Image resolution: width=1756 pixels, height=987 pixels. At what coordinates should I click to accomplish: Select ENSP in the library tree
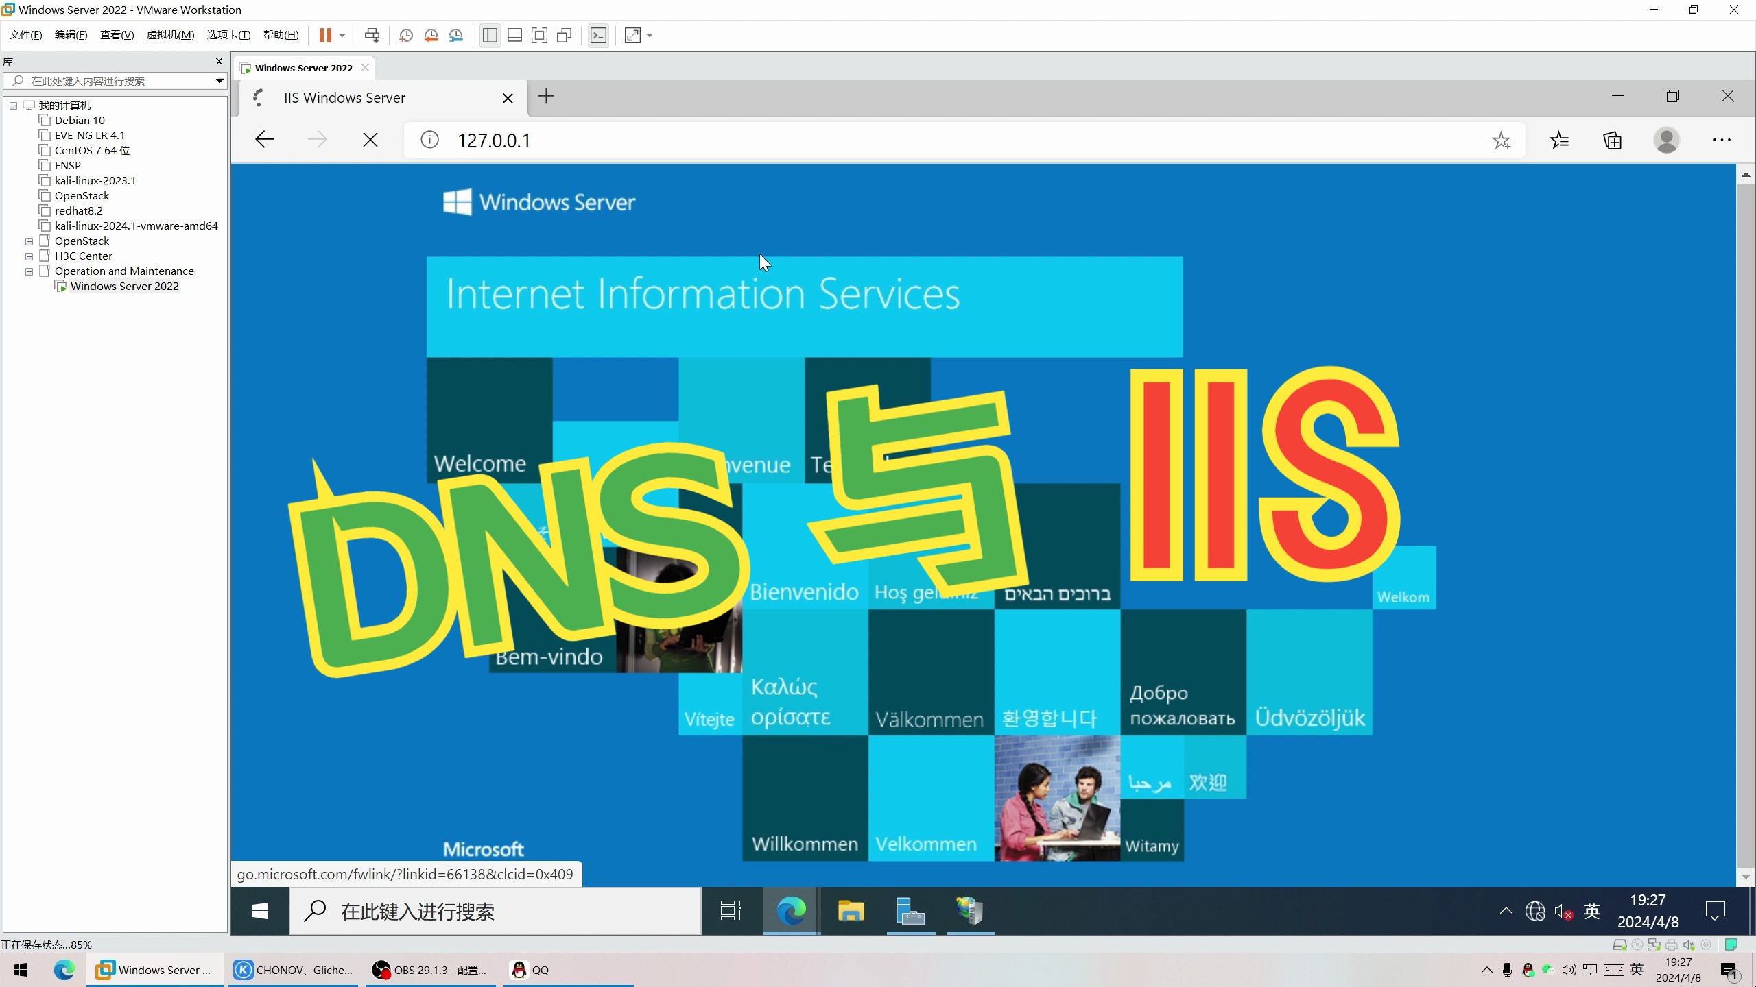(67, 166)
